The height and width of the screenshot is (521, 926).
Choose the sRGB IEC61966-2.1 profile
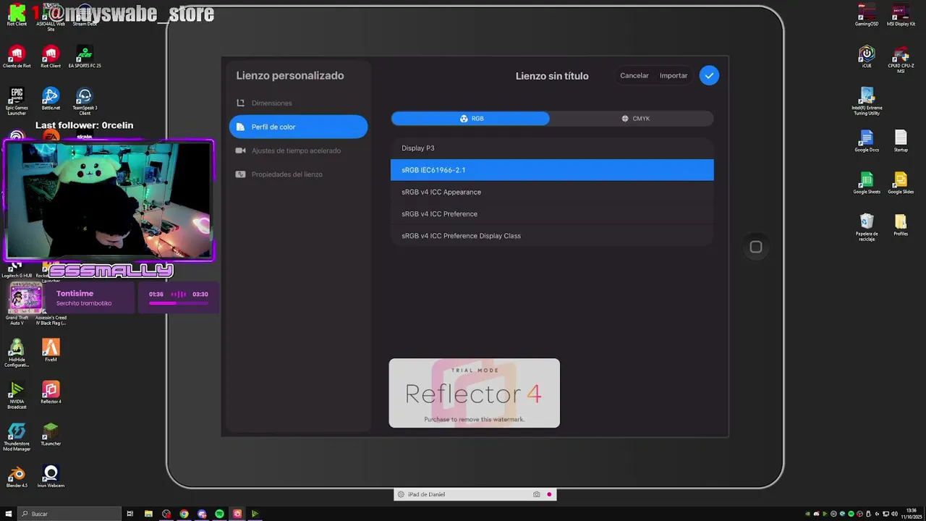tap(552, 170)
